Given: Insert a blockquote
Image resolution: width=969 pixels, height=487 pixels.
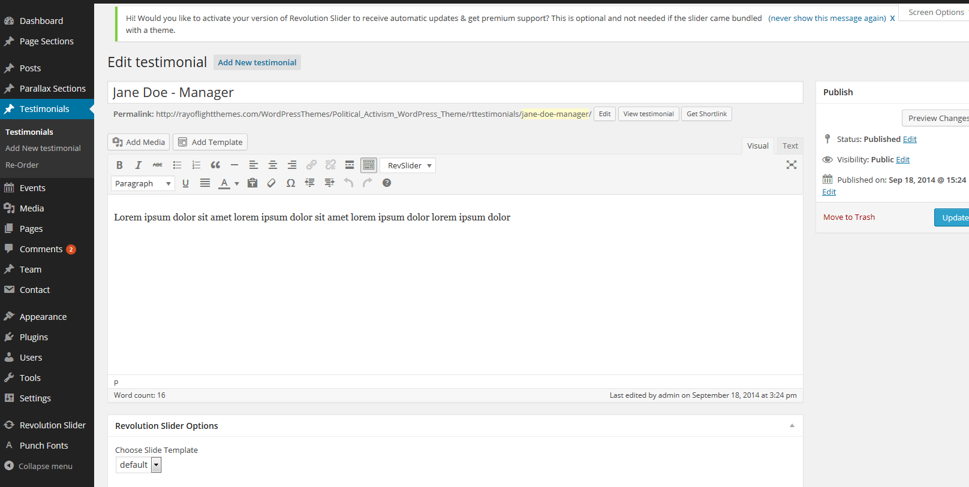Looking at the screenshot, I should [x=215, y=165].
